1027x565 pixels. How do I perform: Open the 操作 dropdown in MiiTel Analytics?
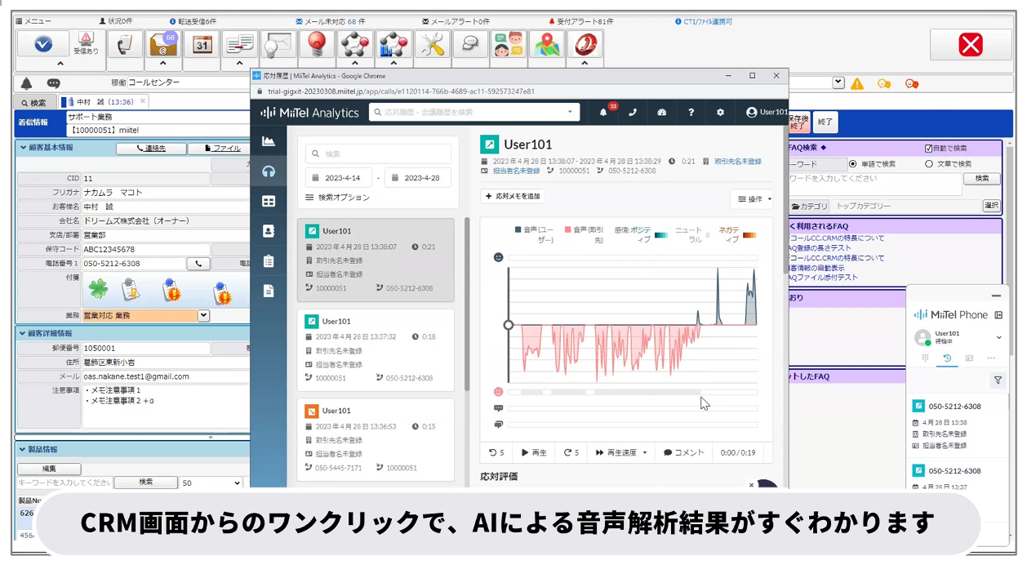click(x=751, y=198)
